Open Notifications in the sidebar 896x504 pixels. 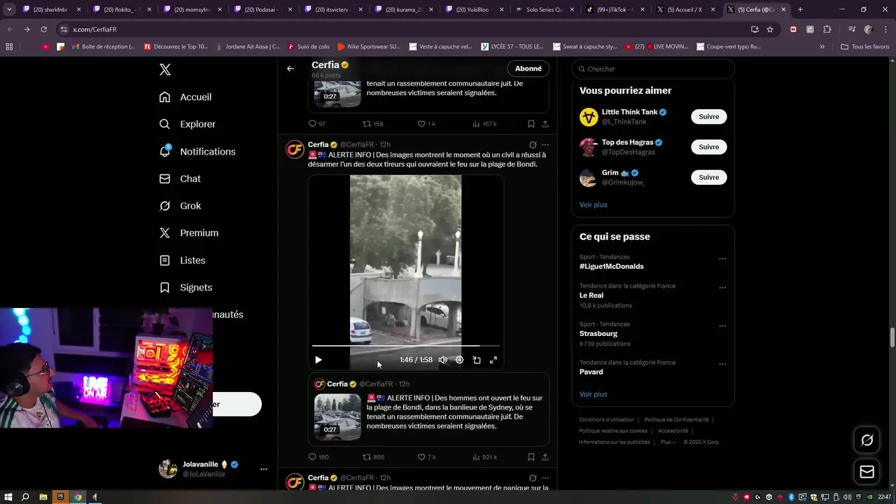197,151
